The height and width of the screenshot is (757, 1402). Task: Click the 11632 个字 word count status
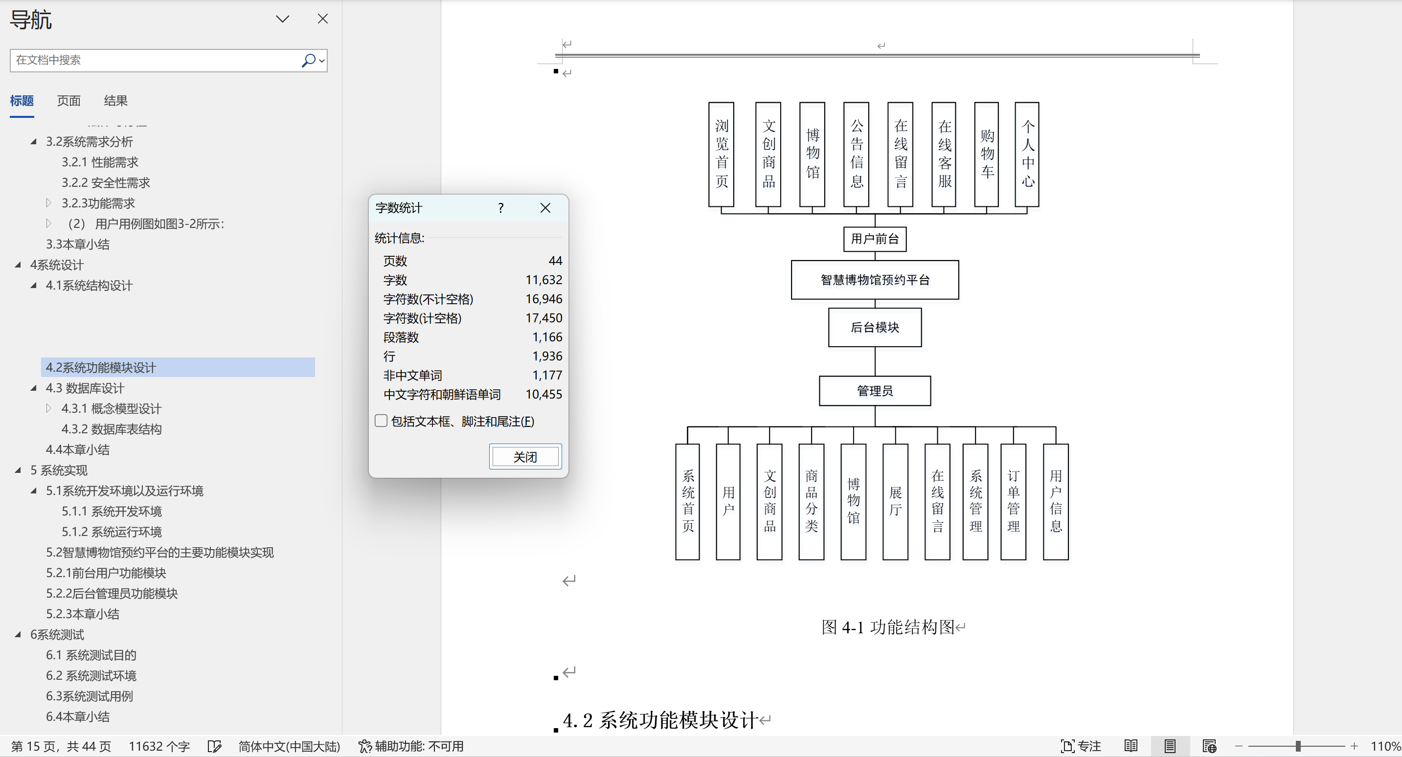click(159, 746)
